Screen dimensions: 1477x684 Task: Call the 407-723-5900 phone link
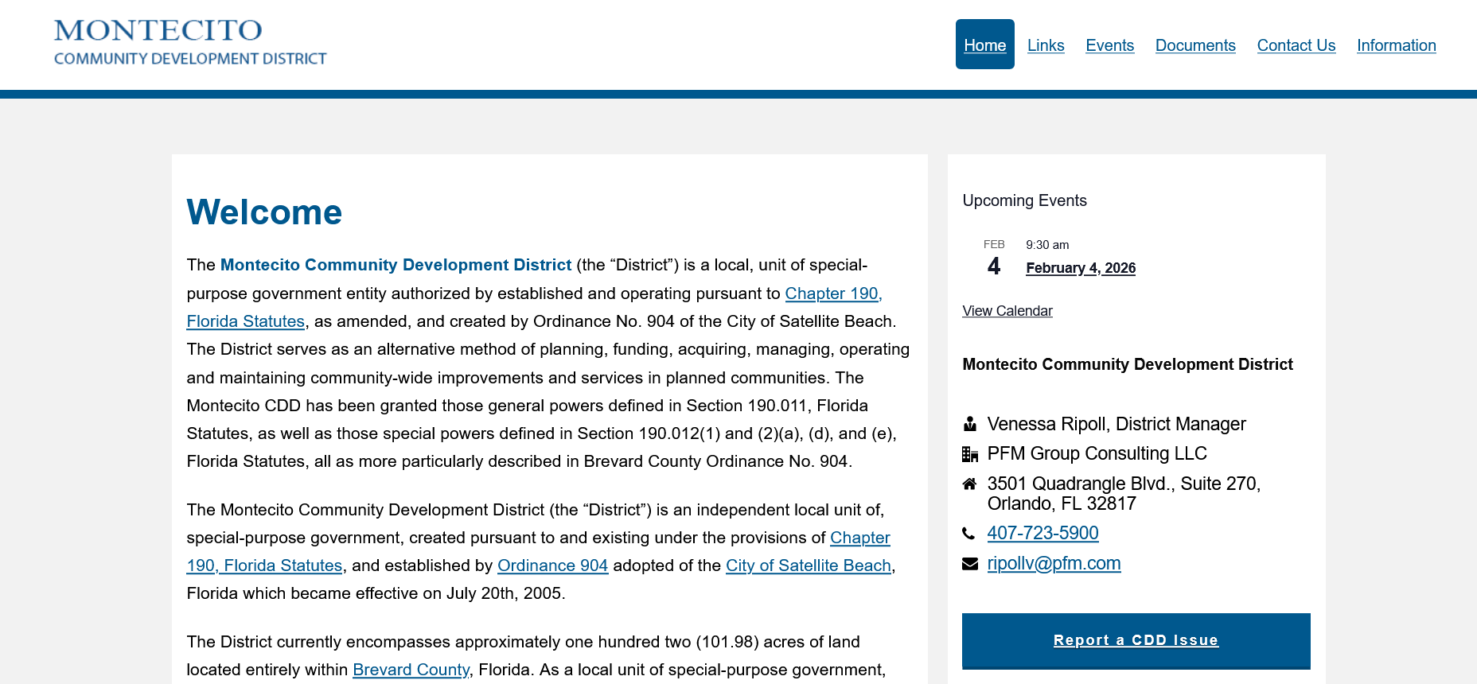click(x=1042, y=534)
